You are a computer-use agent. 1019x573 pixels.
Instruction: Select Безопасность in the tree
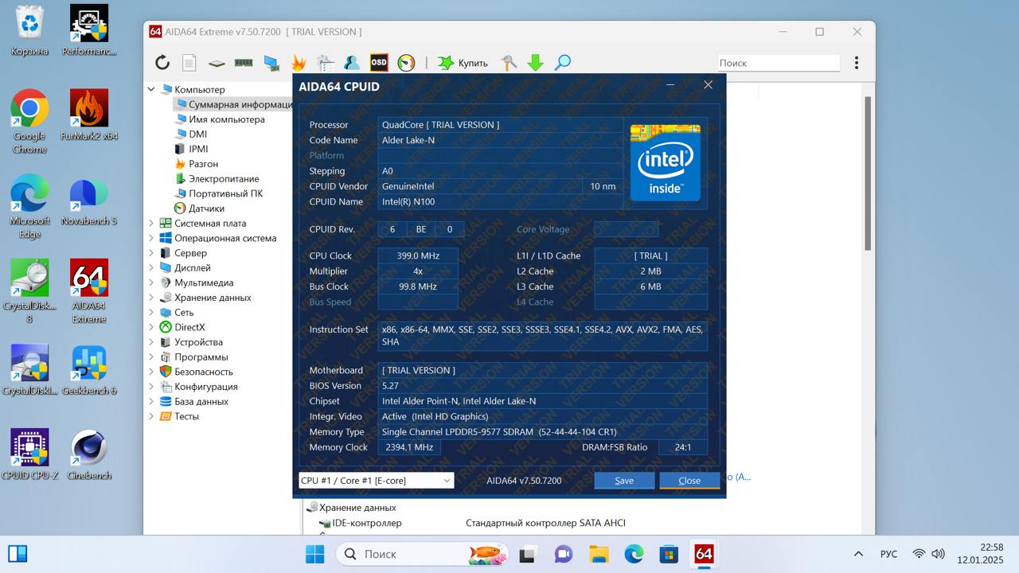pos(204,372)
